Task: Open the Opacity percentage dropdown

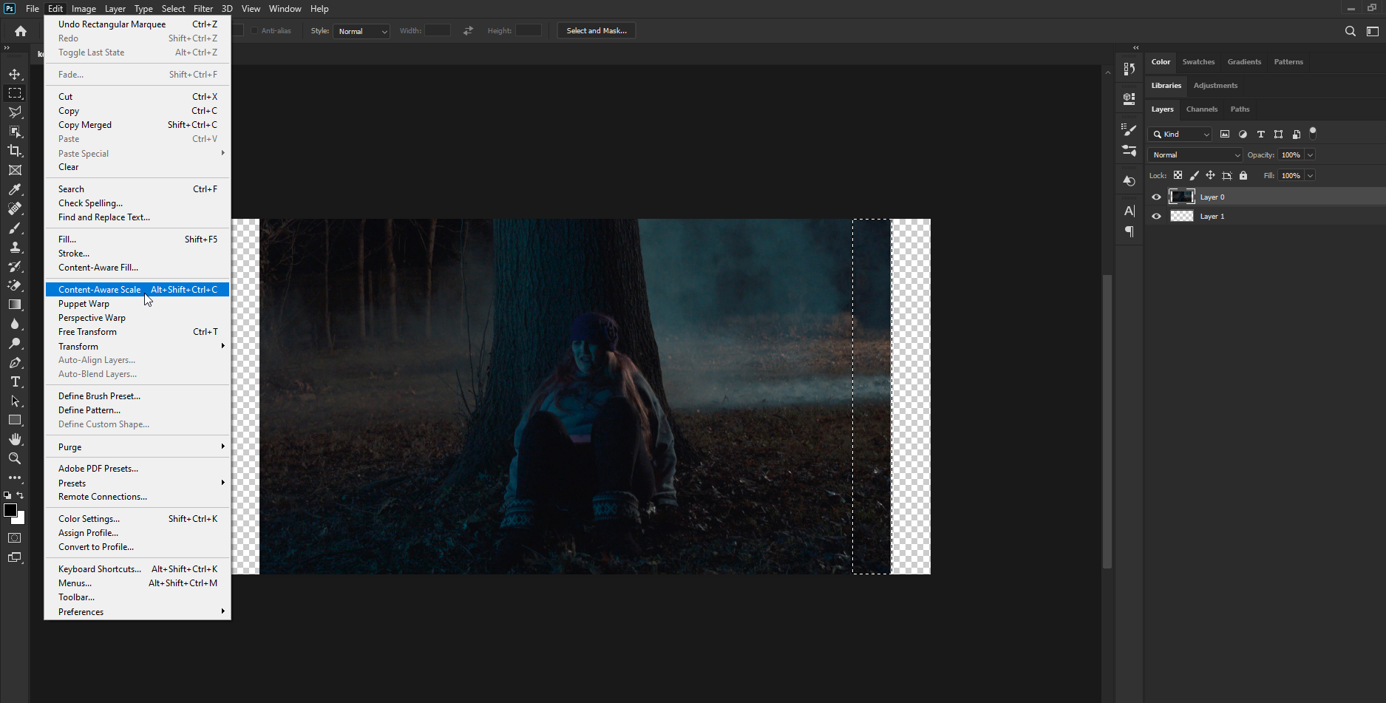Action: (1308, 154)
